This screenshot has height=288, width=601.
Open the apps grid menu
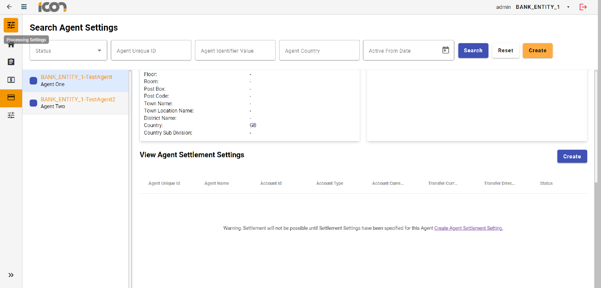coord(24,7)
